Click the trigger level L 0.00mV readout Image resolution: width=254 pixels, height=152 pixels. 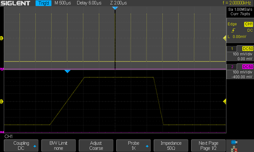click(237, 37)
